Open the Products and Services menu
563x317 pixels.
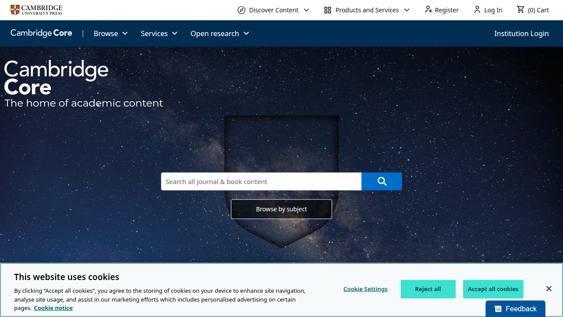click(x=367, y=10)
